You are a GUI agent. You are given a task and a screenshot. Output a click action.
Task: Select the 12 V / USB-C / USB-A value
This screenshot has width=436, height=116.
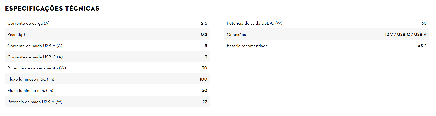click(405, 34)
